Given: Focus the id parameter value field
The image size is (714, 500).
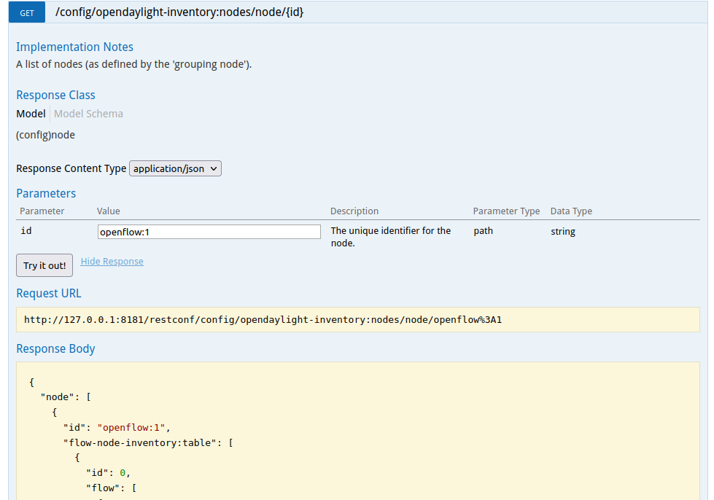Looking at the screenshot, I should coord(209,232).
